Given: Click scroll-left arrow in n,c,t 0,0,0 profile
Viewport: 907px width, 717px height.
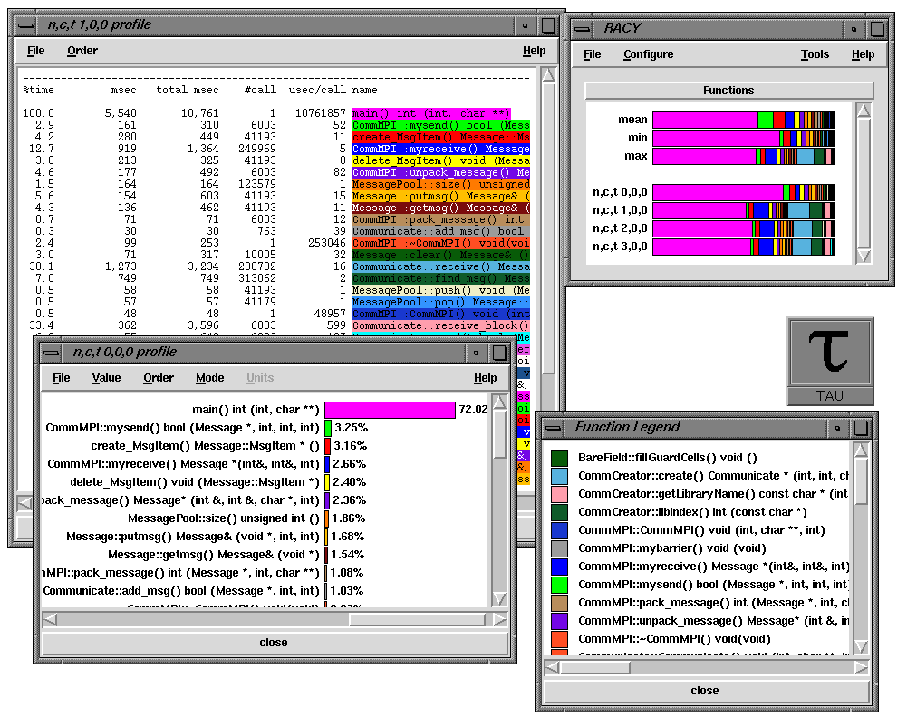Looking at the screenshot, I should [51, 620].
